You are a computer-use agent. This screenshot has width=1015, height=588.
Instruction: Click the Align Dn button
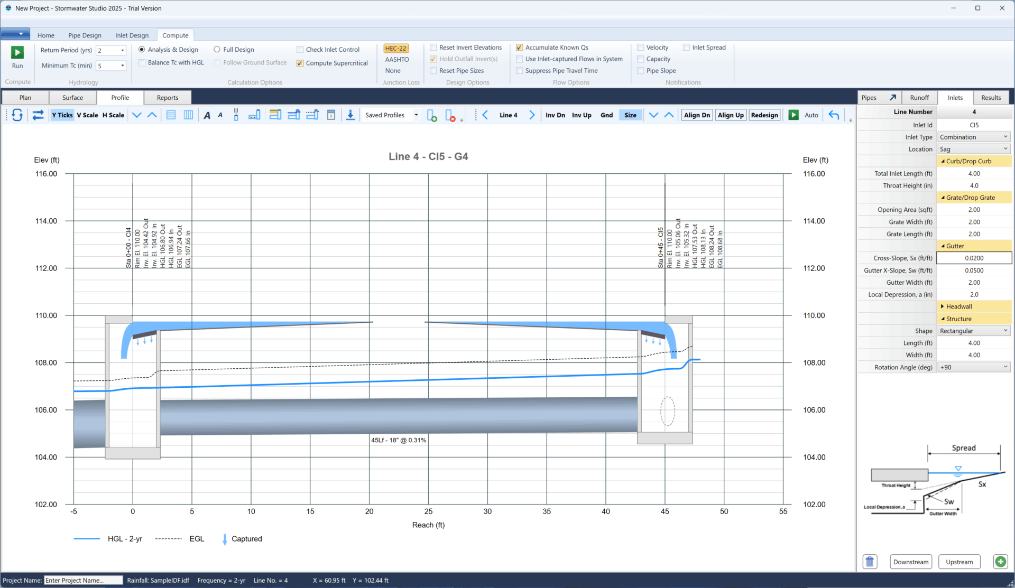pyautogui.click(x=697, y=115)
